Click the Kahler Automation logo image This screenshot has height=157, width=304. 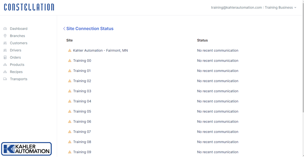[x=27, y=149]
